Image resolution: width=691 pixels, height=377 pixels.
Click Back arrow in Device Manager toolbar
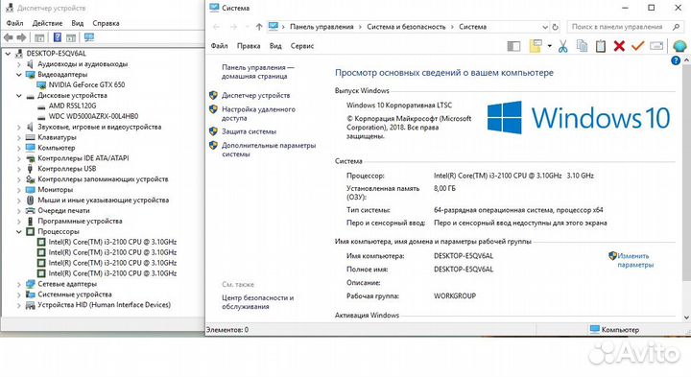coord(8,37)
